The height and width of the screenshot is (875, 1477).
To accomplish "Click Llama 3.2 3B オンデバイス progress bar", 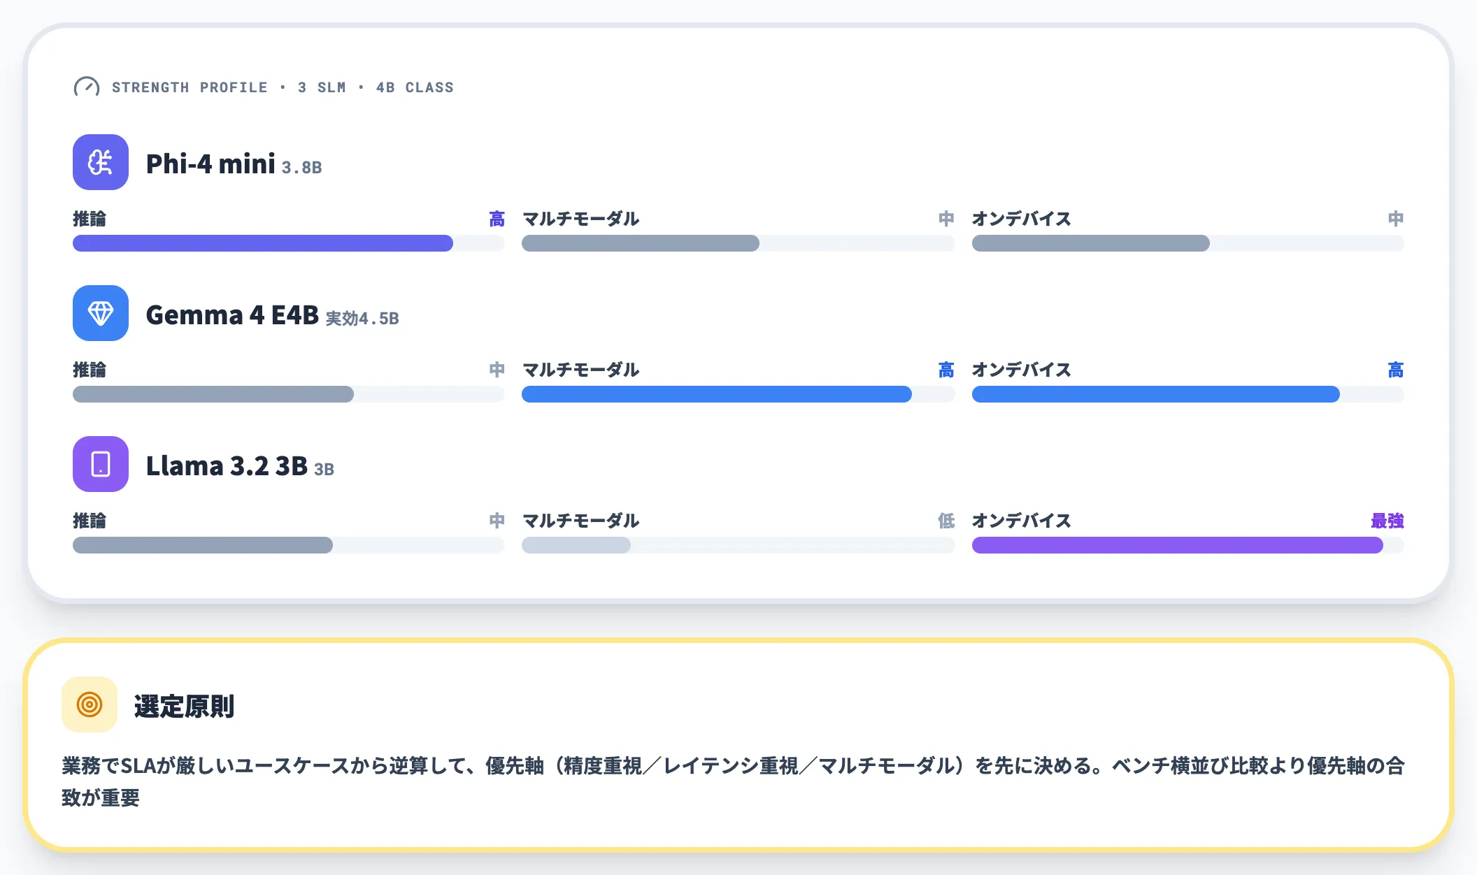I will click(x=1187, y=545).
